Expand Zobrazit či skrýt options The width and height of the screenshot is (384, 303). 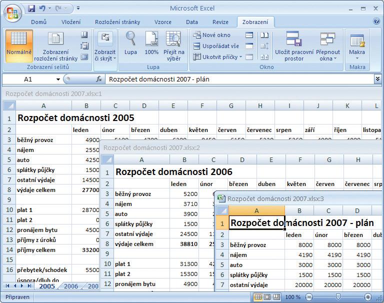[105, 46]
